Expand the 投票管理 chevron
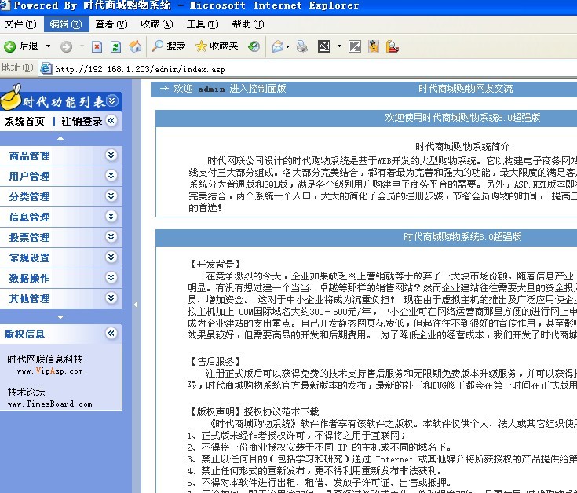Screen dimensions: 577x493 [111, 236]
